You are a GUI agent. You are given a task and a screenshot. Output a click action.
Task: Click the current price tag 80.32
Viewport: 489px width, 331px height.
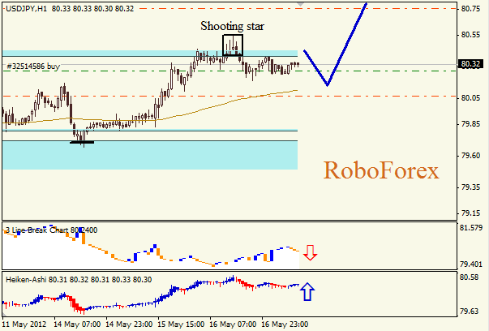470,63
